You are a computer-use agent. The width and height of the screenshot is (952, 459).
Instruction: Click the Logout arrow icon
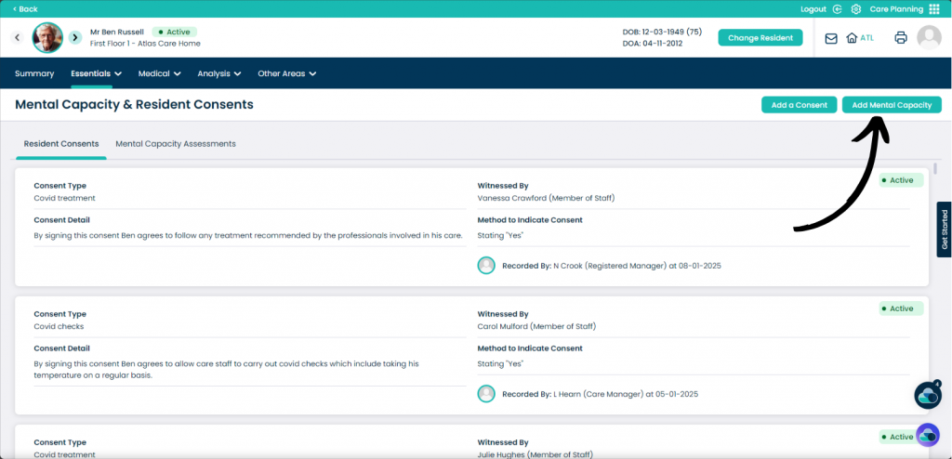838,9
